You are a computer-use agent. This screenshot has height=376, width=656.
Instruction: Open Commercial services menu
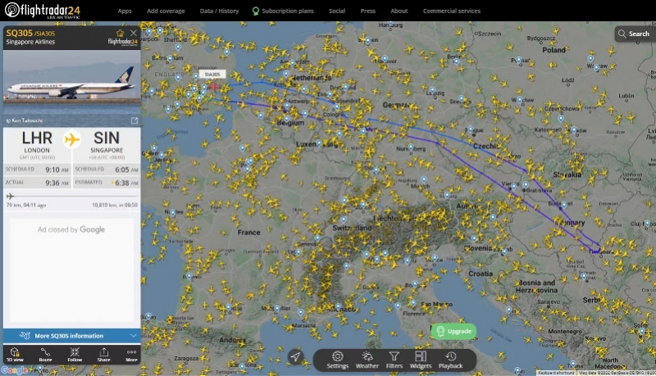(x=452, y=11)
